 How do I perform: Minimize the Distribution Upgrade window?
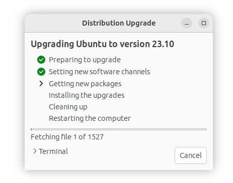[x=187, y=23]
